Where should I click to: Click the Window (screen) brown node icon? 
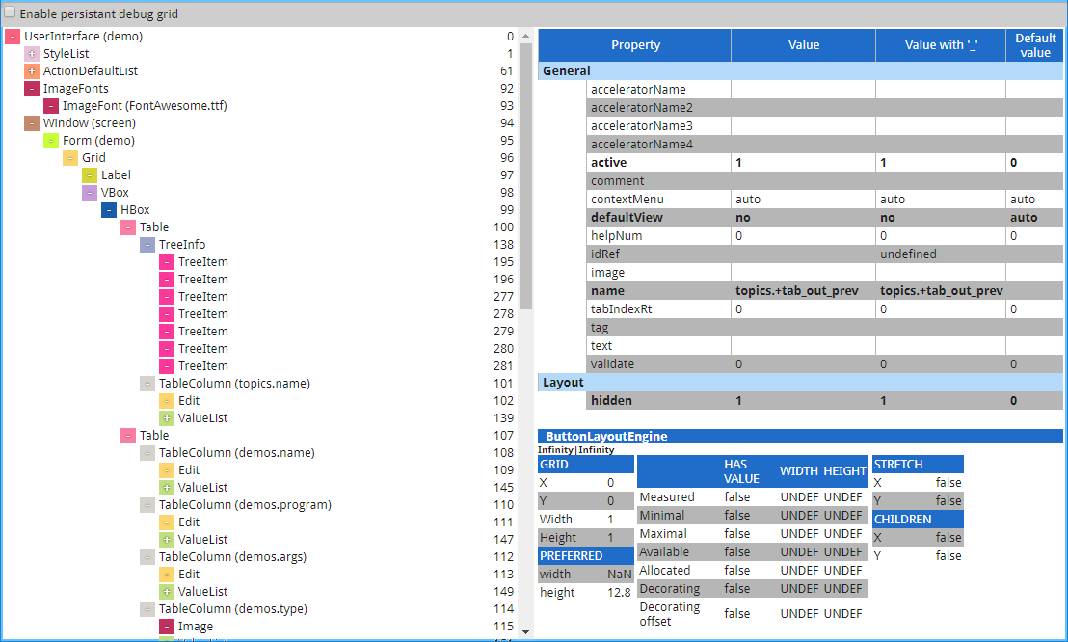pyautogui.click(x=31, y=122)
